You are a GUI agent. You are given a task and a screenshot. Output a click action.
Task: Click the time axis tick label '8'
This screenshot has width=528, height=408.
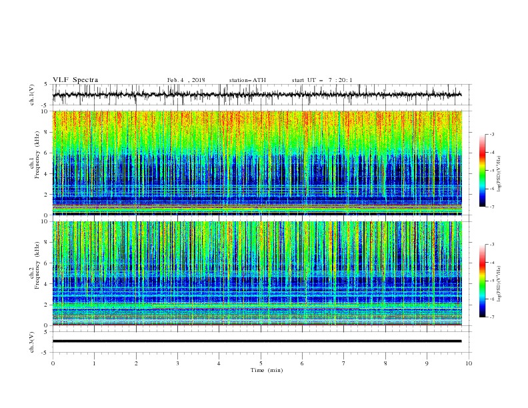click(385, 363)
